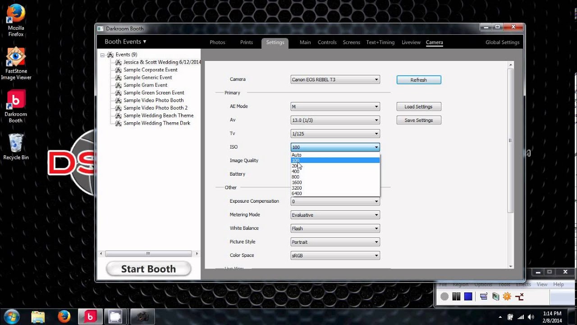Image resolution: width=577 pixels, height=325 pixels.
Task: Choose 800 in the ISO list
Action: (335, 177)
